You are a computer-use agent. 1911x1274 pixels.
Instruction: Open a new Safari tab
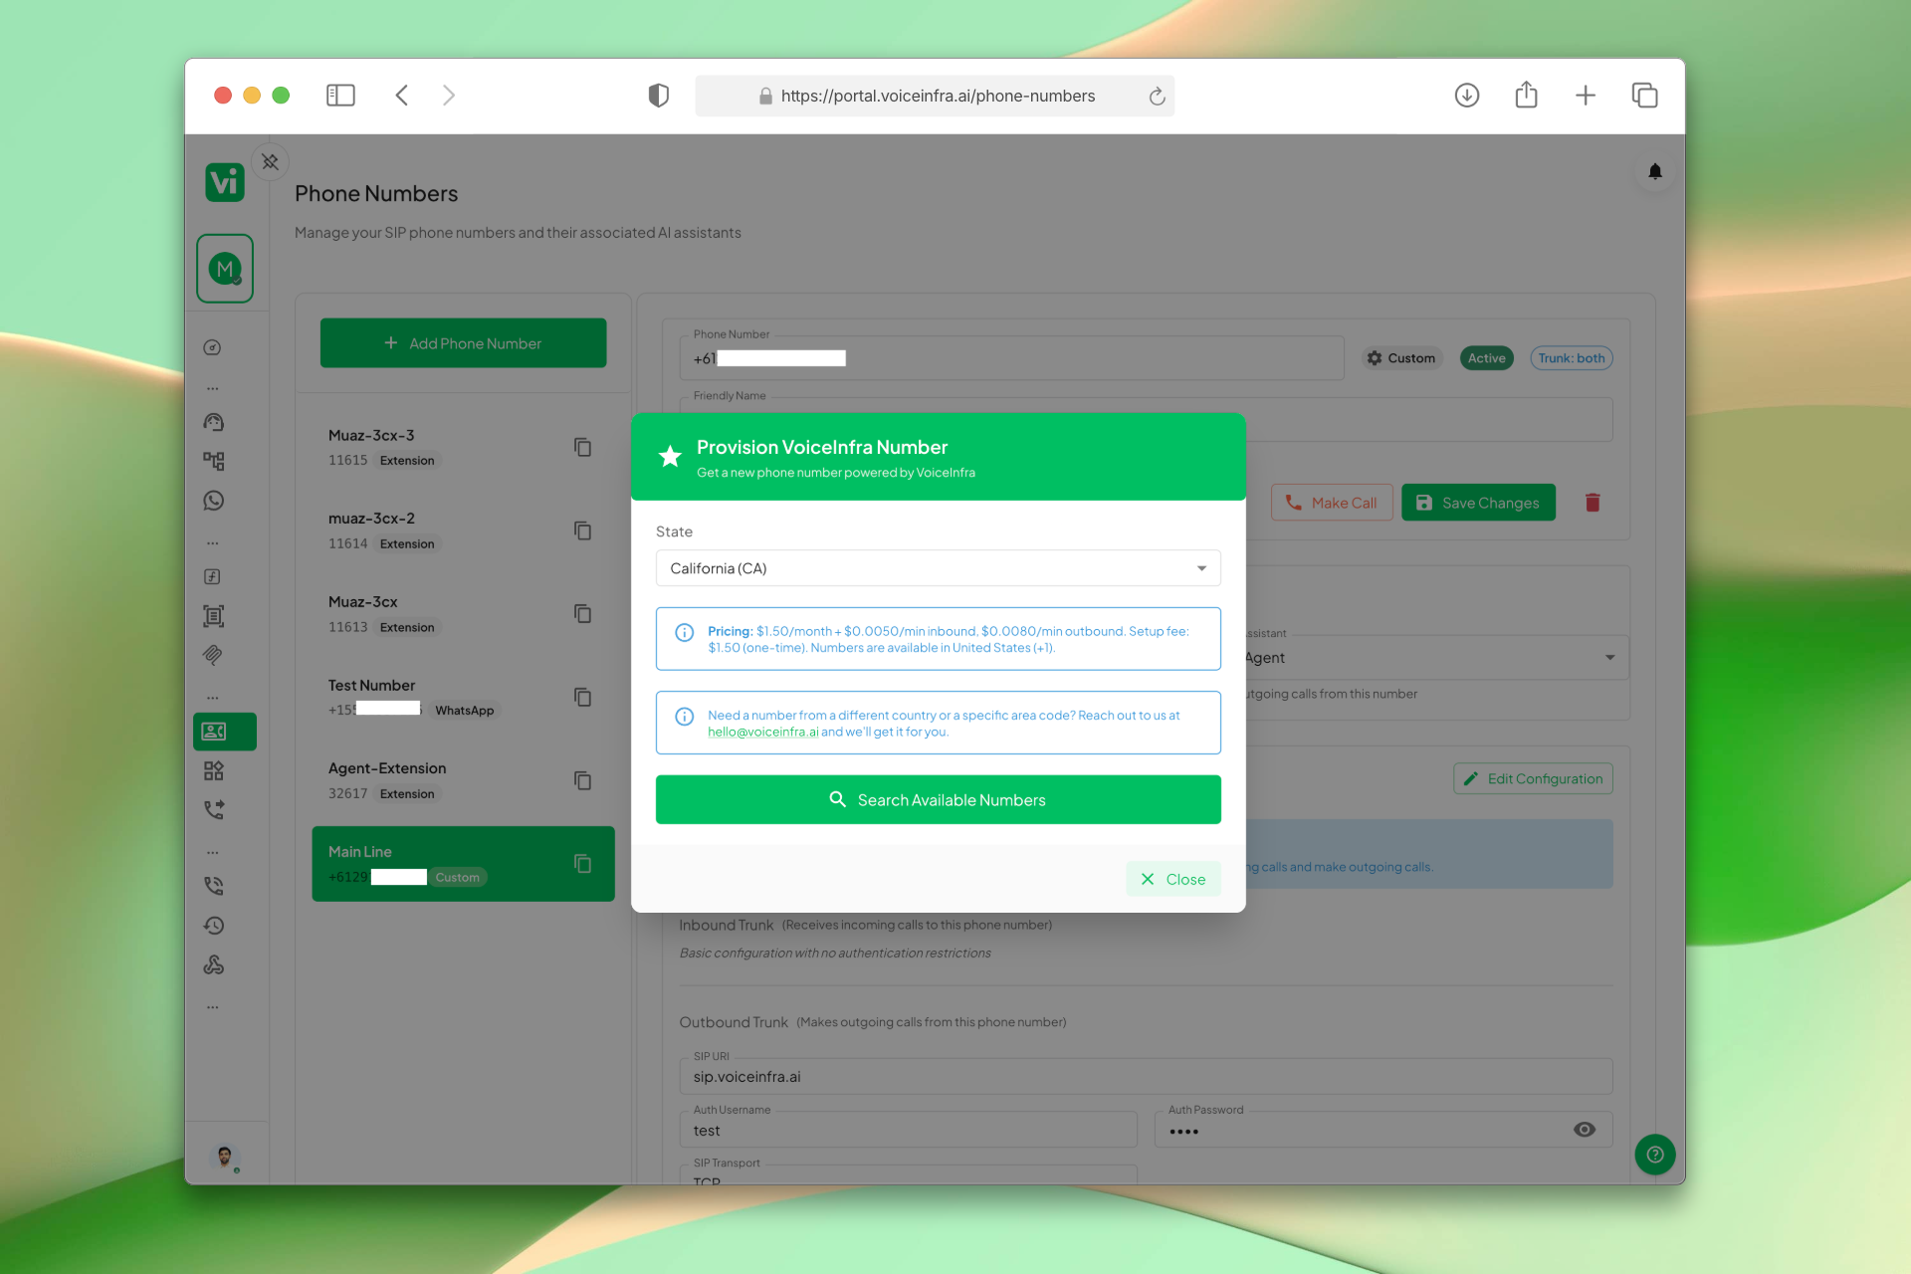(1586, 96)
